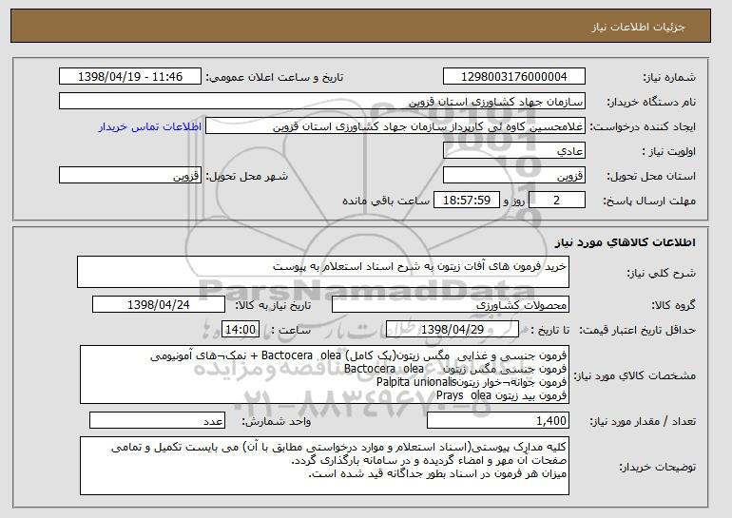Image resolution: width=732 pixels, height=518 pixels.
Task: Select the public announcement date field 1398/04/19 - 11:46
Action: (130, 77)
